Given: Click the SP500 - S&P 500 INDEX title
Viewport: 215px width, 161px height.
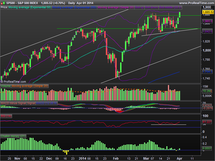Looking at the screenshot, I should 22,3.
